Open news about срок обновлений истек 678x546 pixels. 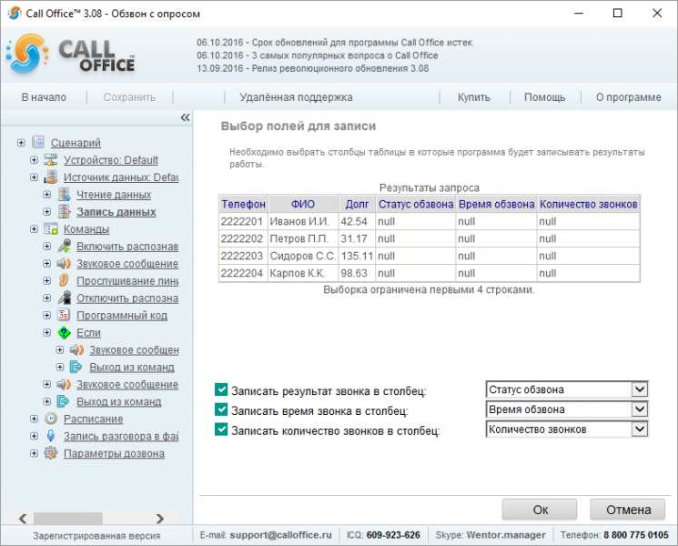pyautogui.click(x=336, y=43)
